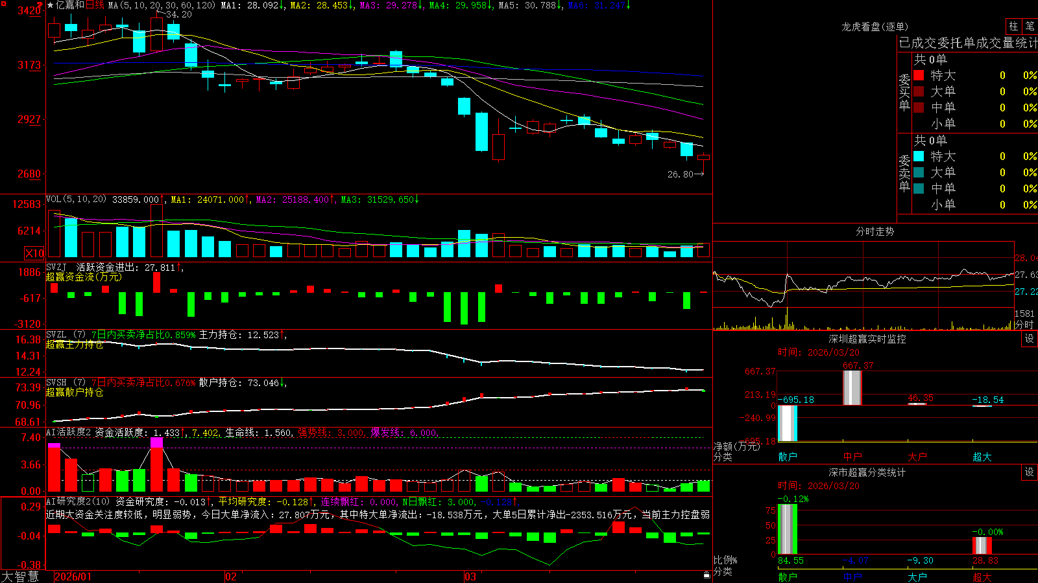Screen dimensions: 1038x583
Task: Click the dark red 中单 buy order swatch
Action: 919,108
